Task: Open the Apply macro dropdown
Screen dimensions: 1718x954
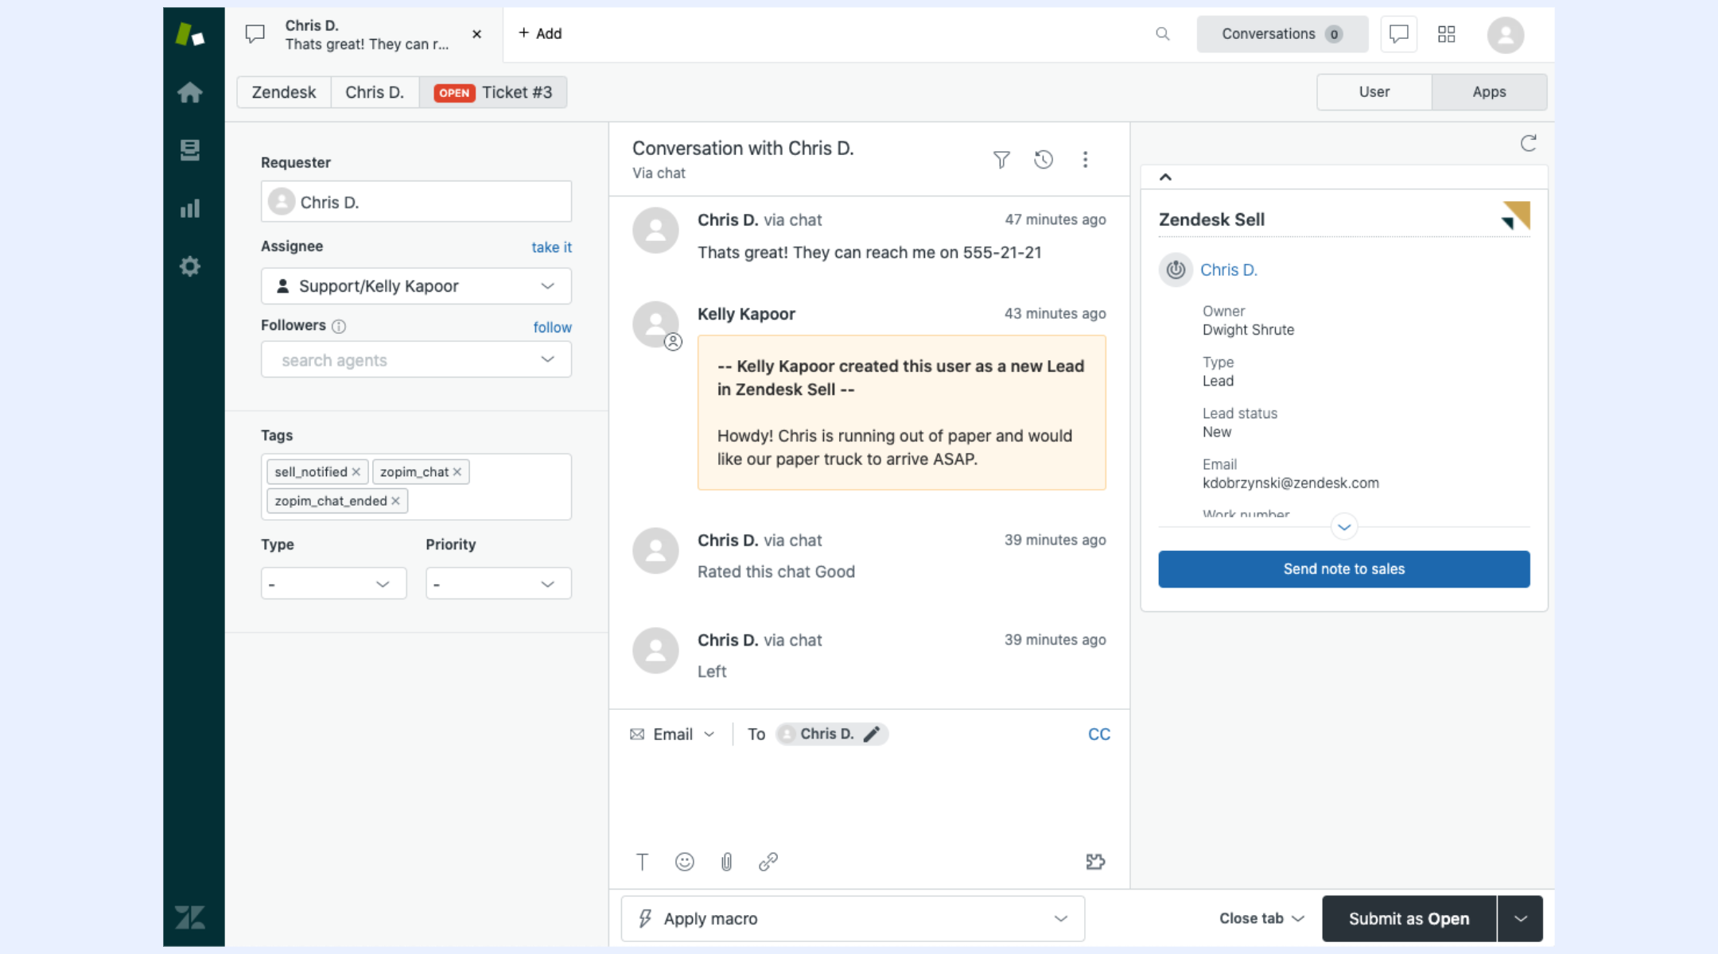Action: click(x=853, y=919)
